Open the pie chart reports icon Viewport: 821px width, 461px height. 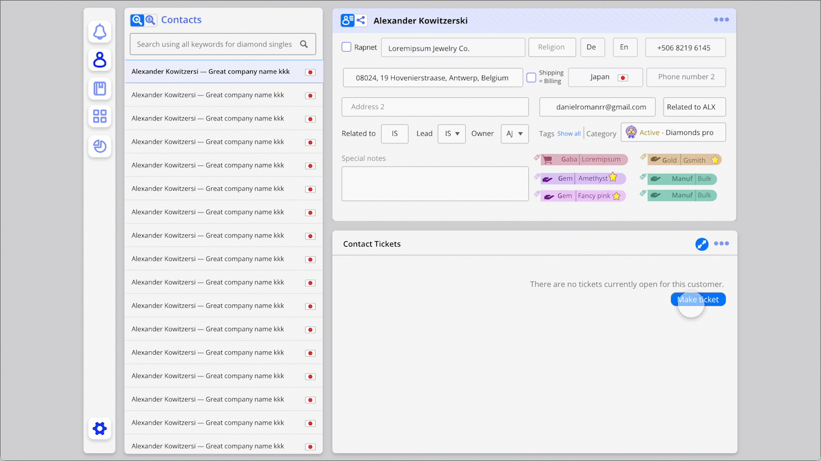[x=100, y=146]
